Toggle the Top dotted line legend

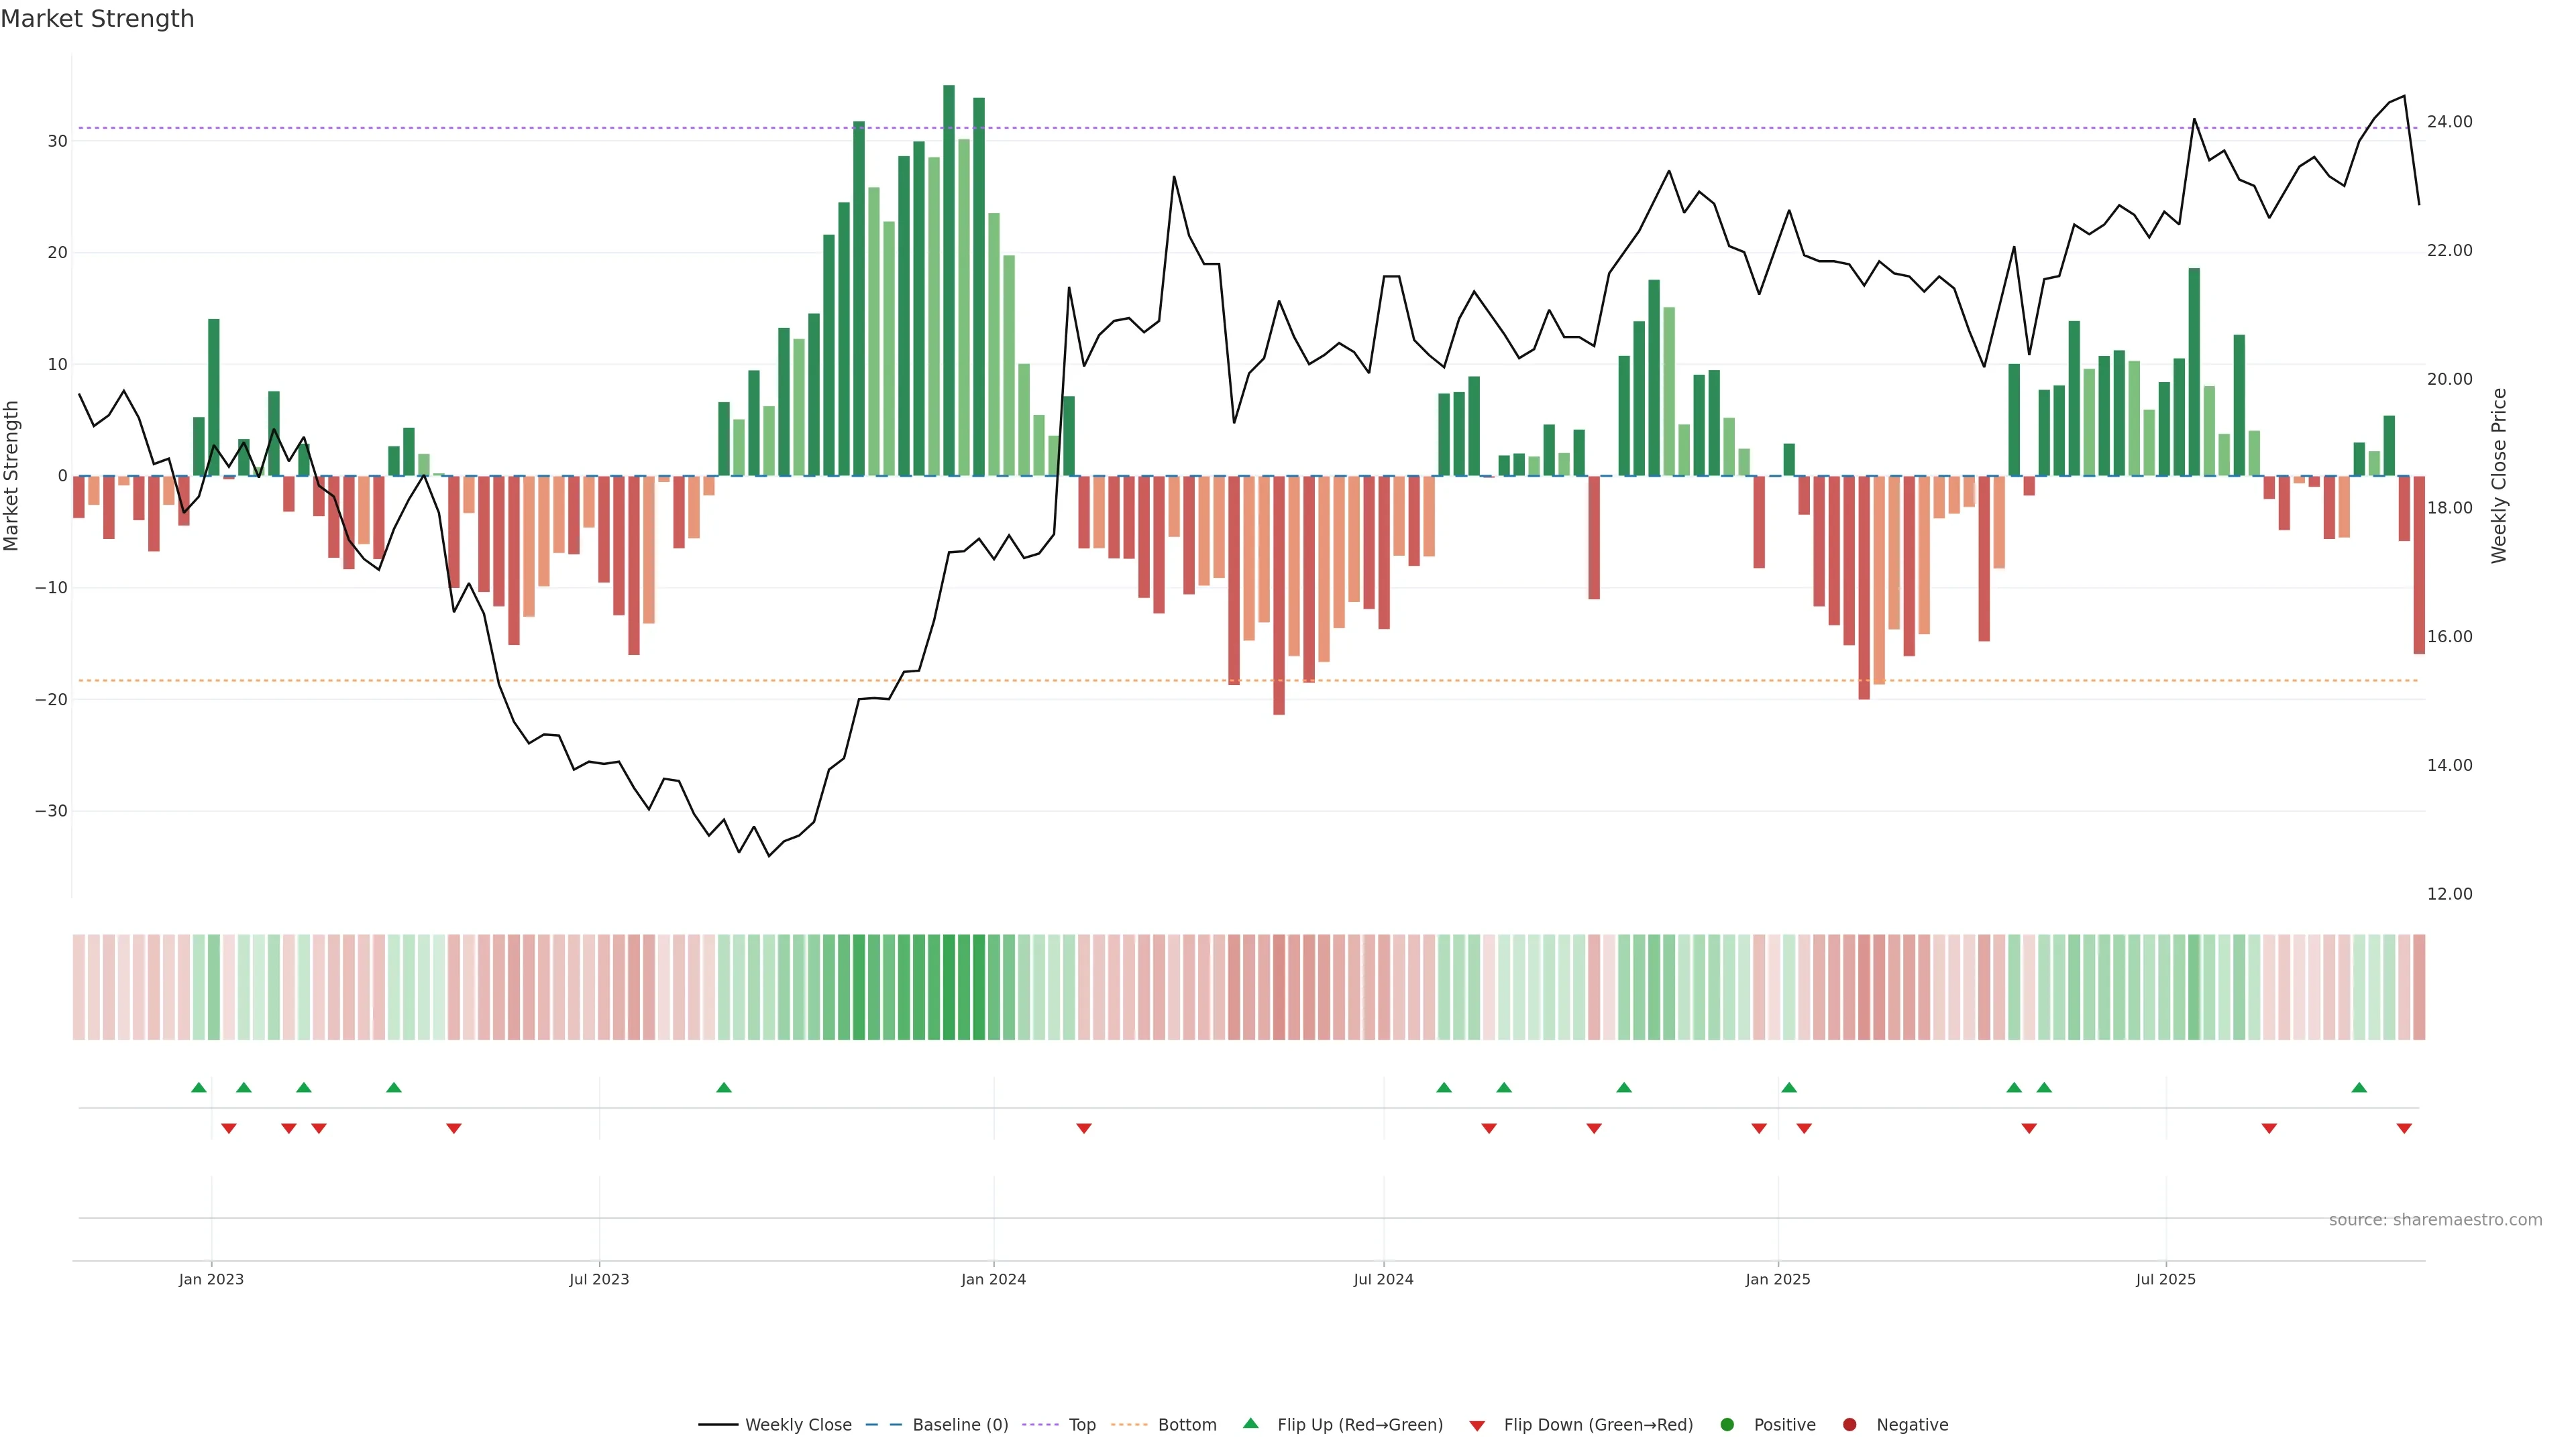coord(1081,1425)
